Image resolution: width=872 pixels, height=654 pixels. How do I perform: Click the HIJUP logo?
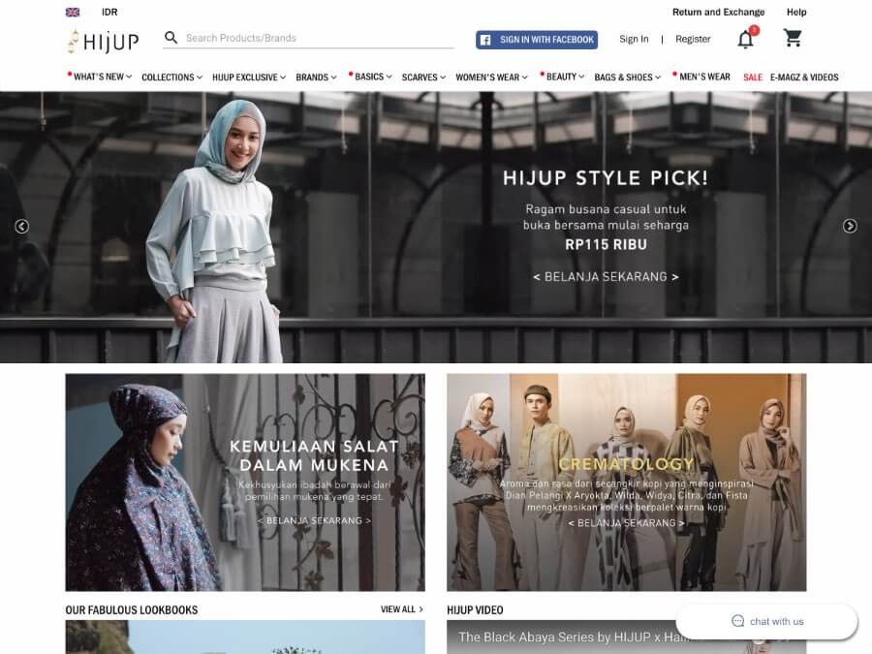103,40
